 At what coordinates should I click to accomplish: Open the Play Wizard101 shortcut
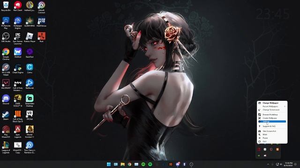6,132
